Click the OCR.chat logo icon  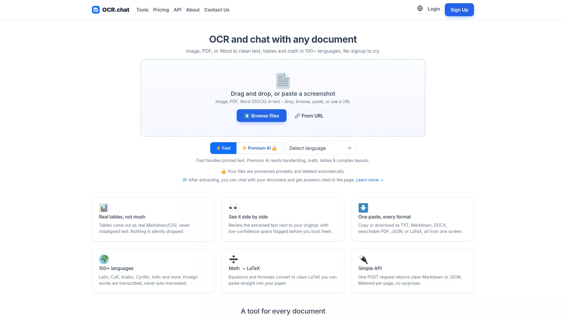click(x=96, y=10)
